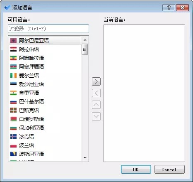
Task: Click the Estonian flag icon
Action: point(13,84)
